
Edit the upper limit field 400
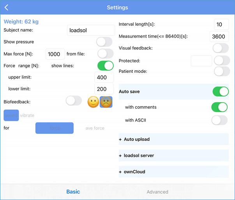[x=104, y=77]
